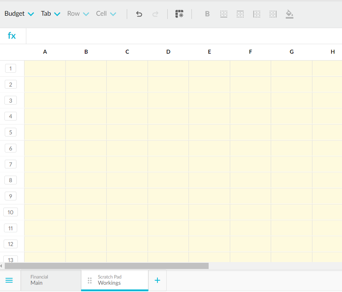Apply top border to cell
Screen dimensions: 342x292
pos(240,14)
